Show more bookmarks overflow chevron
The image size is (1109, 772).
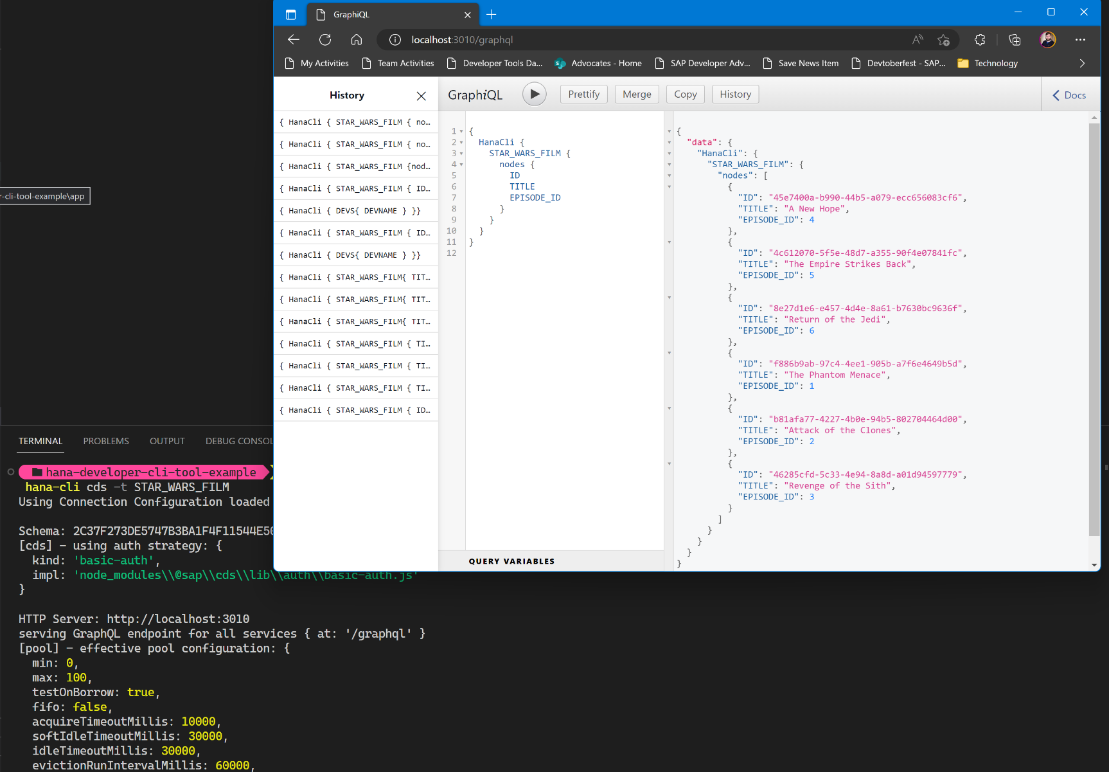(1082, 63)
